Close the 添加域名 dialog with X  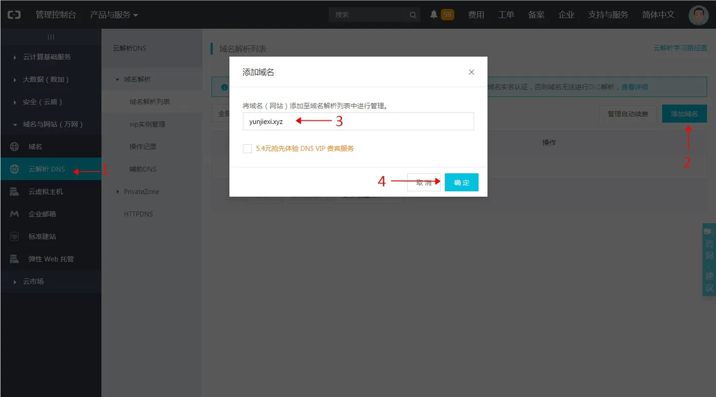pyautogui.click(x=472, y=72)
